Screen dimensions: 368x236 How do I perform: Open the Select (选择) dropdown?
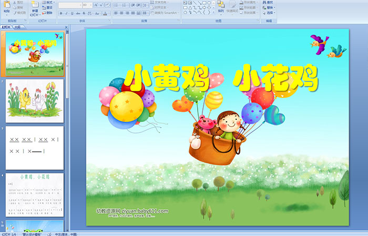coord(269,13)
